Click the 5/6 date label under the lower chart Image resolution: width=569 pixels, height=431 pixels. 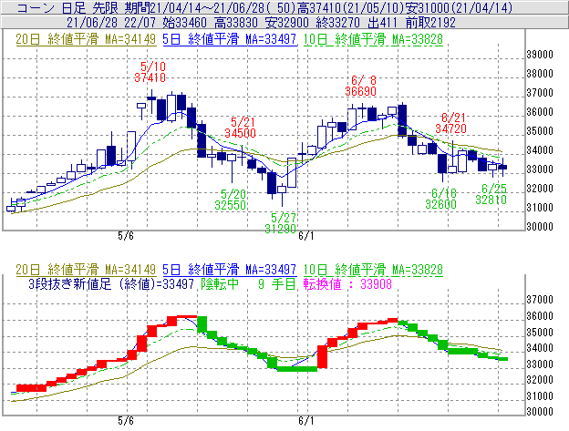(x=126, y=421)
